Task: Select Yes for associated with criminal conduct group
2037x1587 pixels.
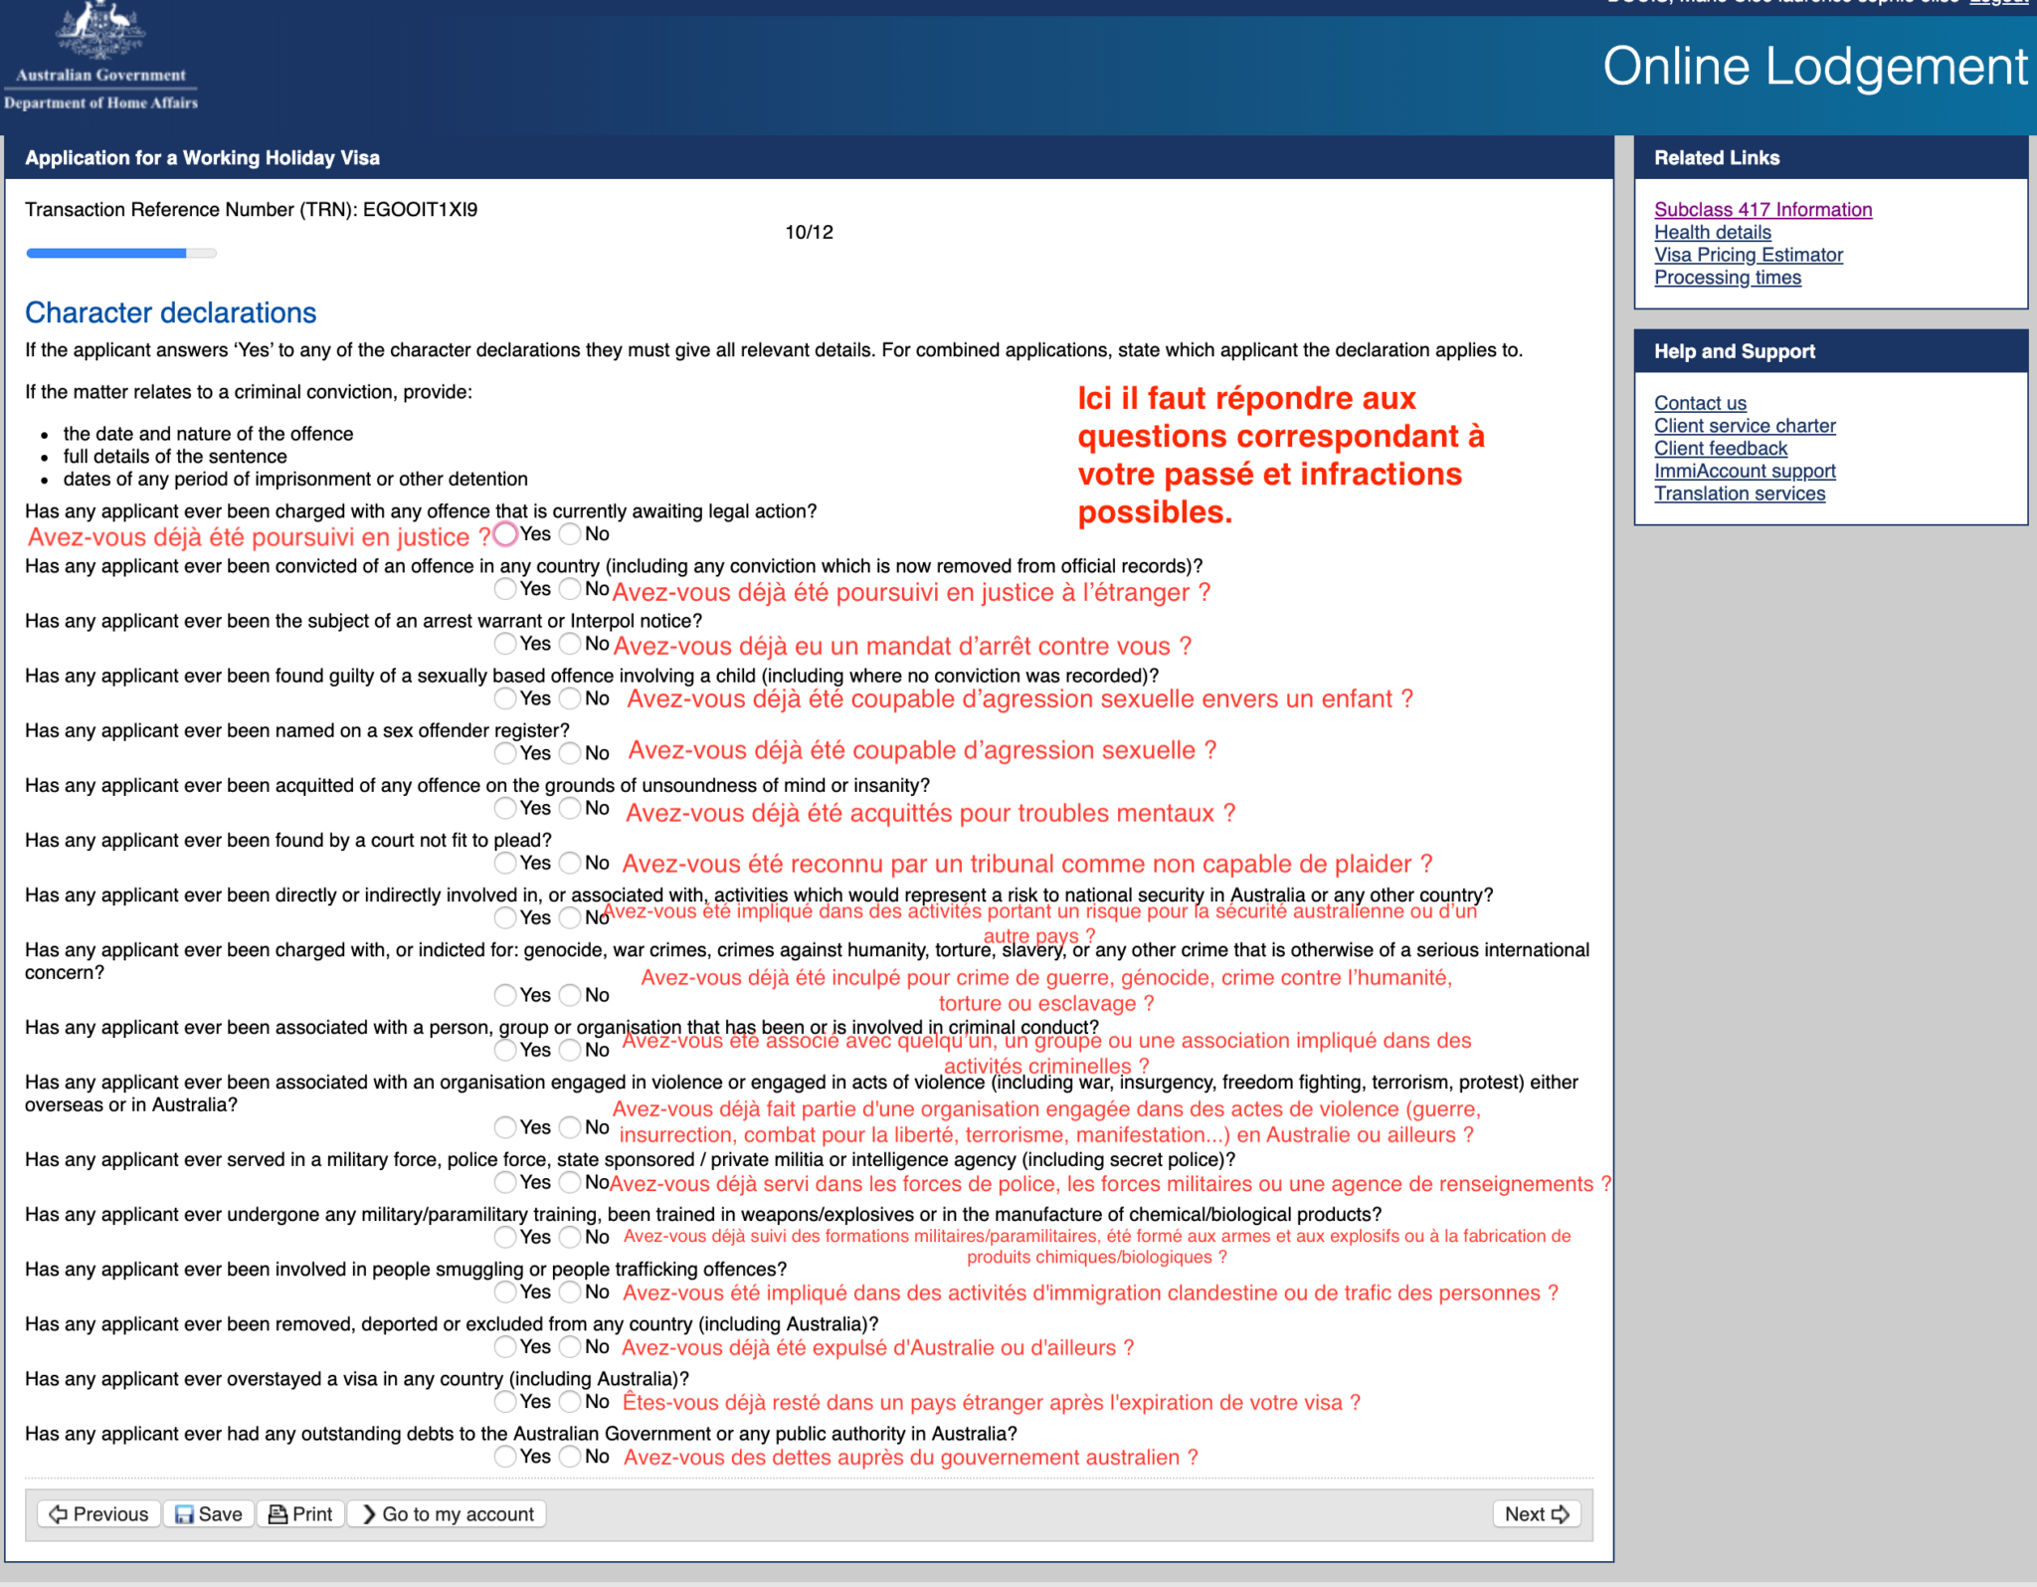Action: coord(505,1050)
